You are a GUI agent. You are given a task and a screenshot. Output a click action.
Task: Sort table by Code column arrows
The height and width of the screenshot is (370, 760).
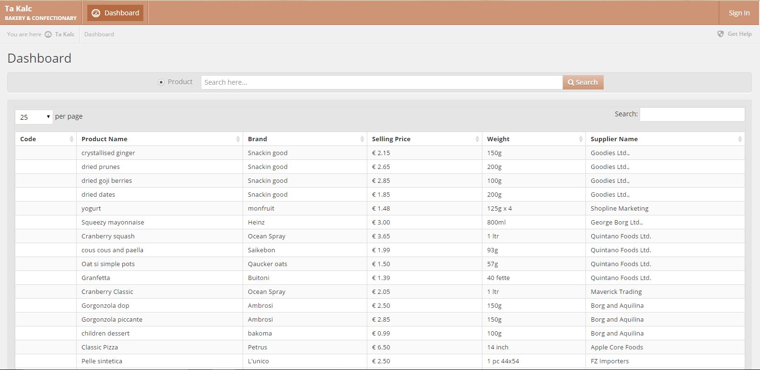tap(71, 139)
